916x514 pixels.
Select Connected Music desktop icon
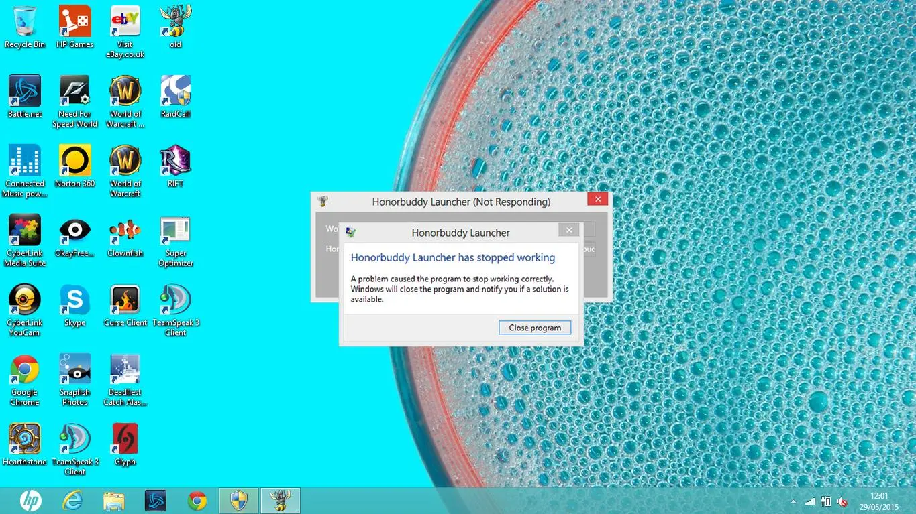point(25,171)
